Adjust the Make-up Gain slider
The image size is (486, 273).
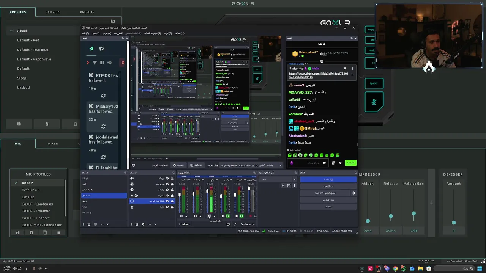(413, 214)
